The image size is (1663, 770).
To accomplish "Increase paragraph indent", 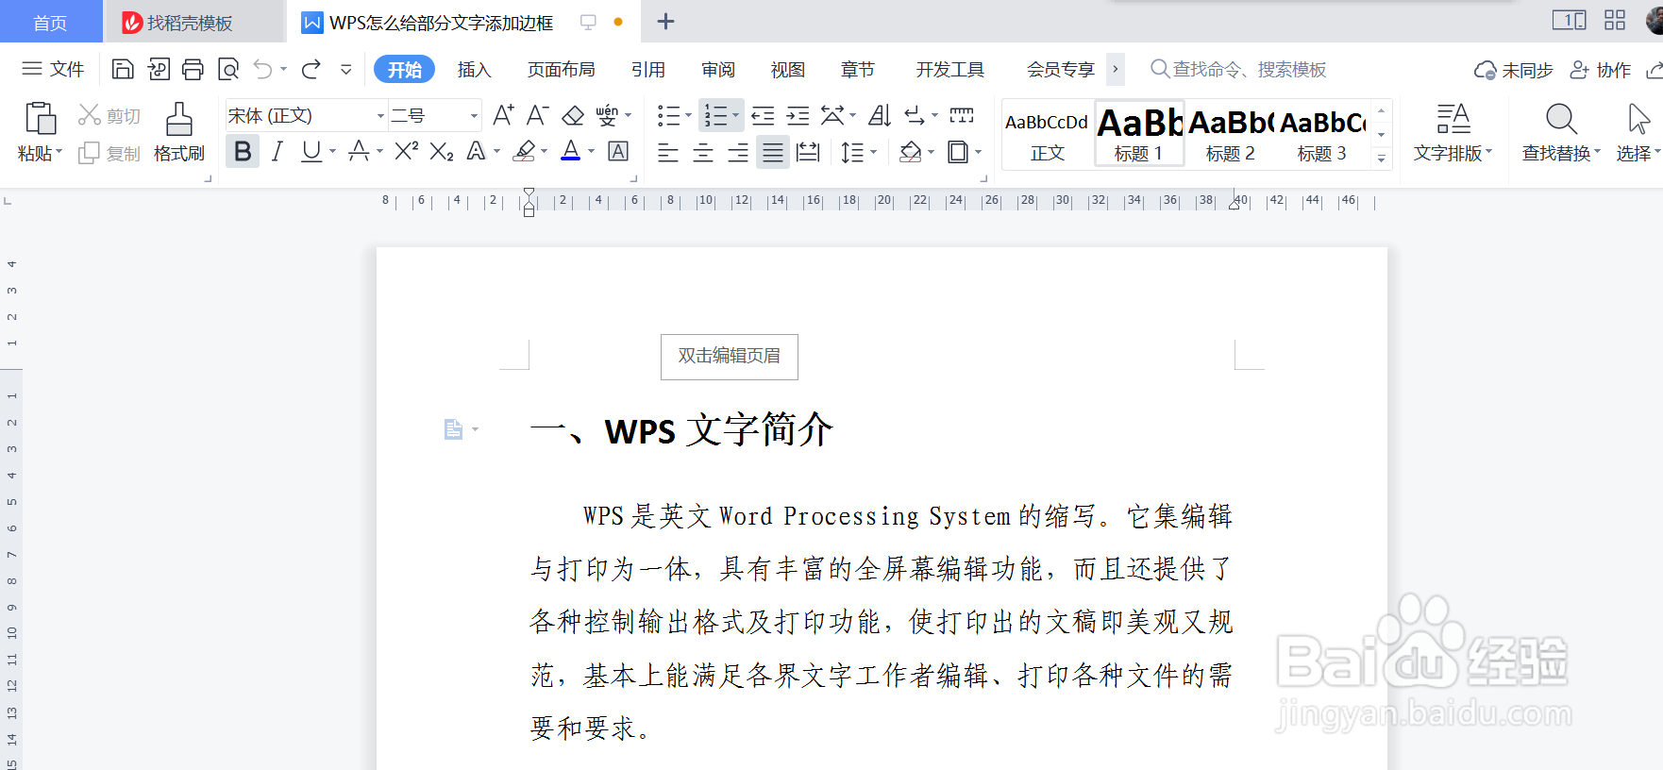I will coord(798,115).
